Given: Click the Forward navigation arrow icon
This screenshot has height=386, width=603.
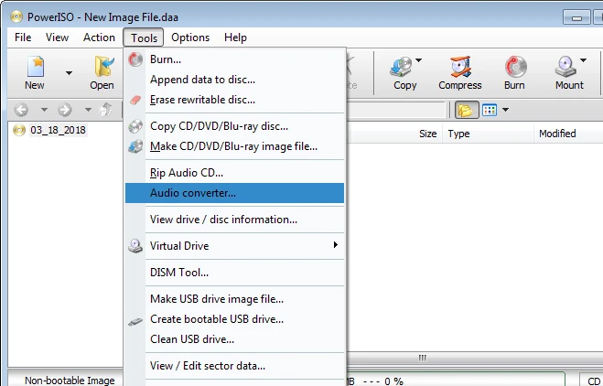Looking at the screenshot, I should coord(65,110).
